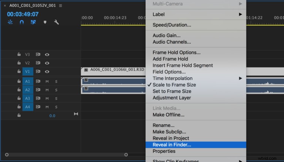284x162 pixels.
Task: Toggle lock on track A2
Action: 19,90
